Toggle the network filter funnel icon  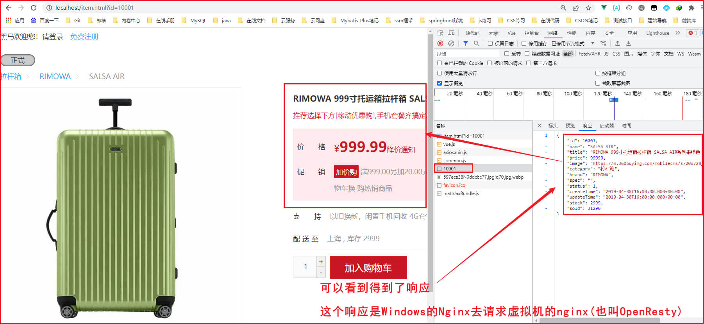[465, 43]
